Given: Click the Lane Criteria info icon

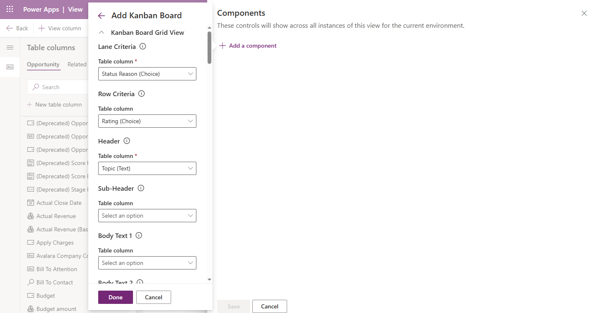Looking at the screenshot, I should coord(143,46).
